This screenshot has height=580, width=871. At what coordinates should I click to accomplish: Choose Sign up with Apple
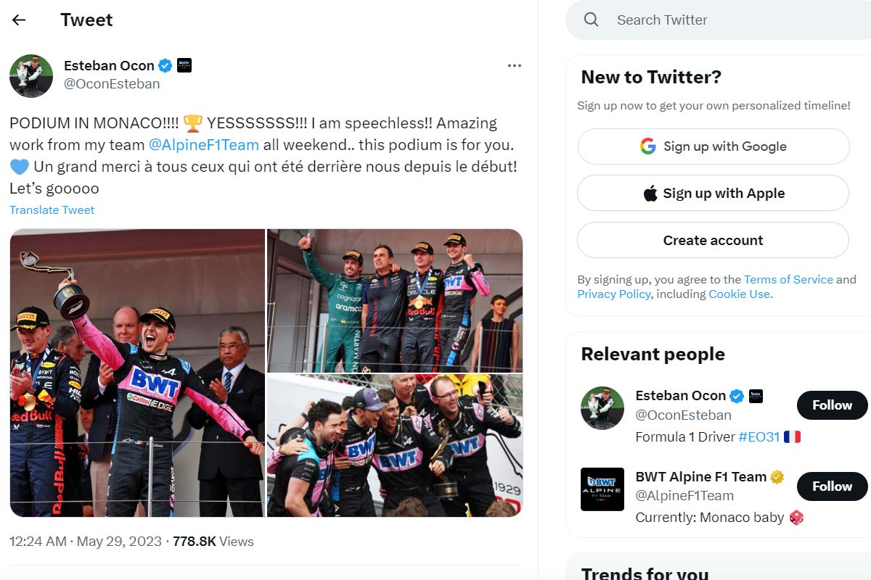point(713,194)
